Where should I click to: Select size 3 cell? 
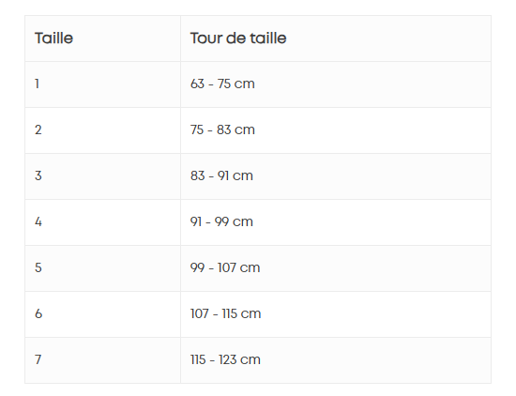(x=102, y=176)
